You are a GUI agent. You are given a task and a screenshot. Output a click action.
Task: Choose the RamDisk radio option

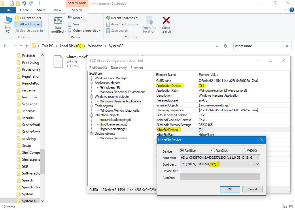tap(213, 151)
